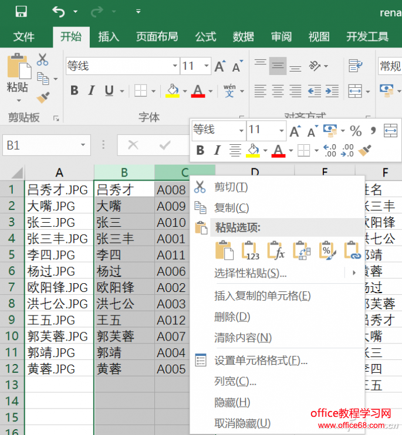Toggle Underline in the ribbon
Screen dimensions: 402x435
[x=109, y=91]
